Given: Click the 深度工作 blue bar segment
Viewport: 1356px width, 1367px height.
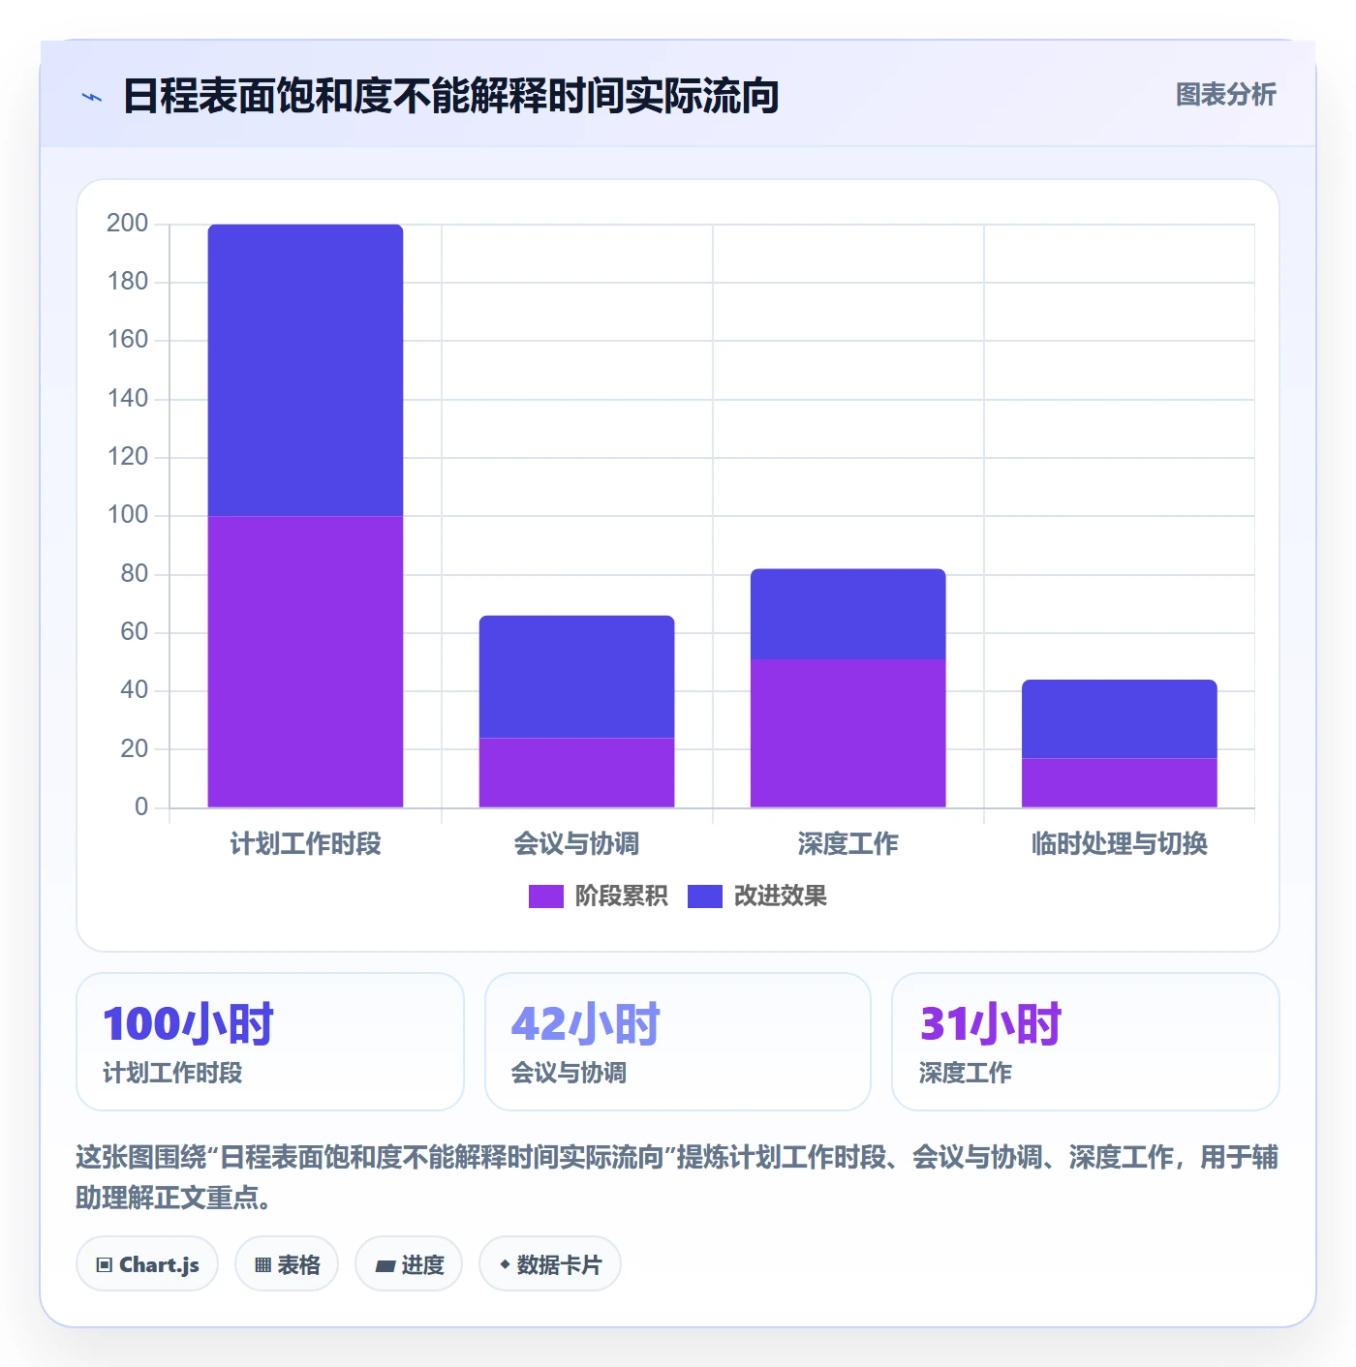Looking at the screenshot, I should click(847, 614).
